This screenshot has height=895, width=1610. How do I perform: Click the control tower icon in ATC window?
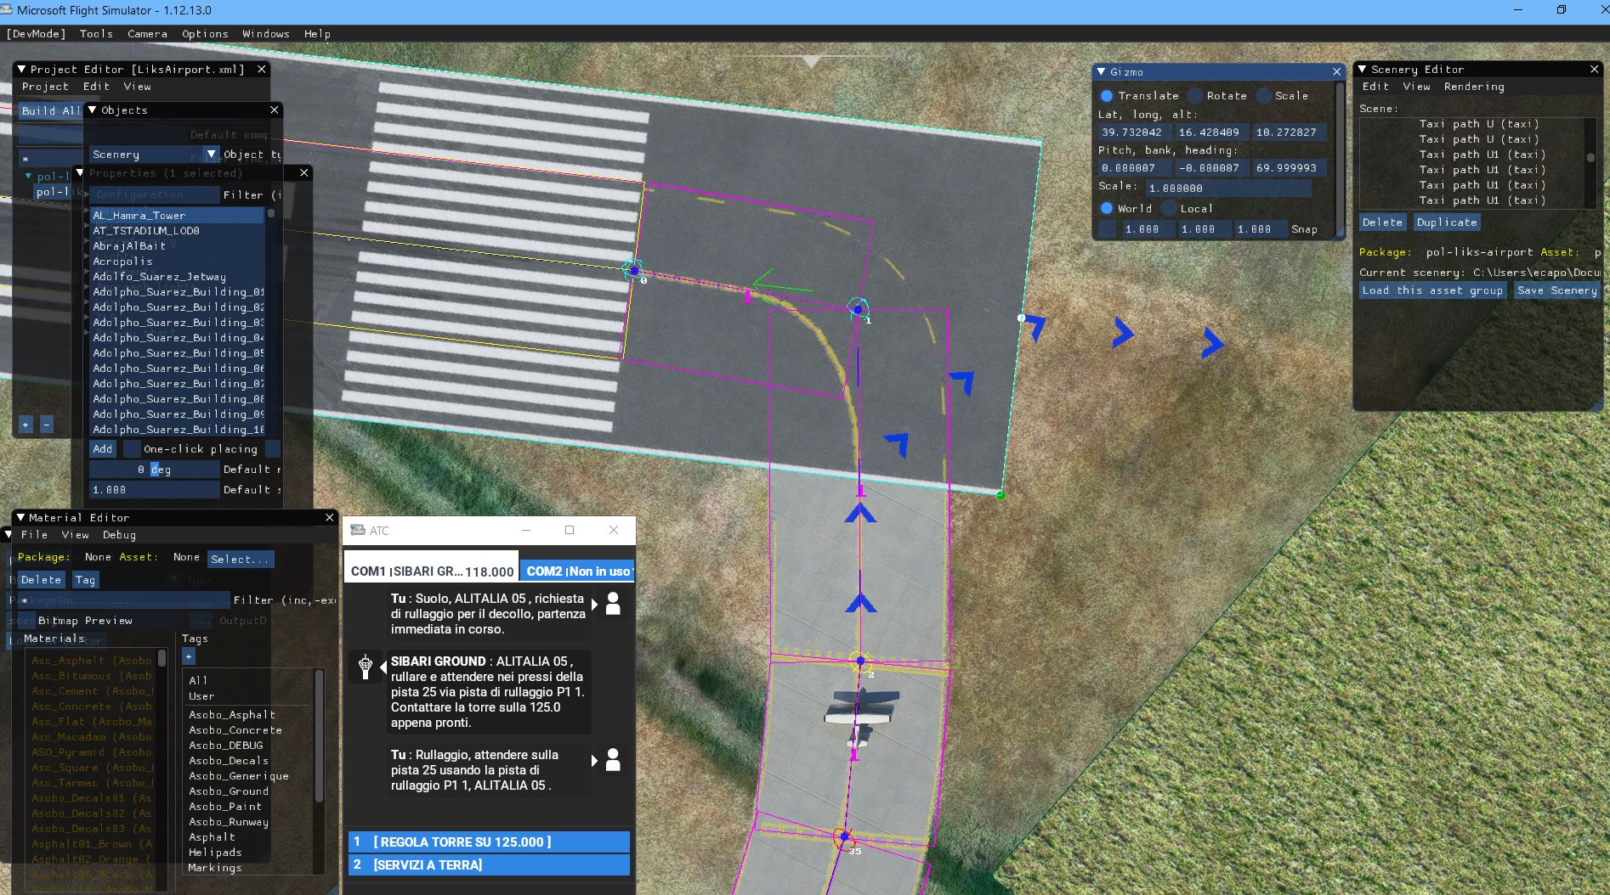point(366,667)
